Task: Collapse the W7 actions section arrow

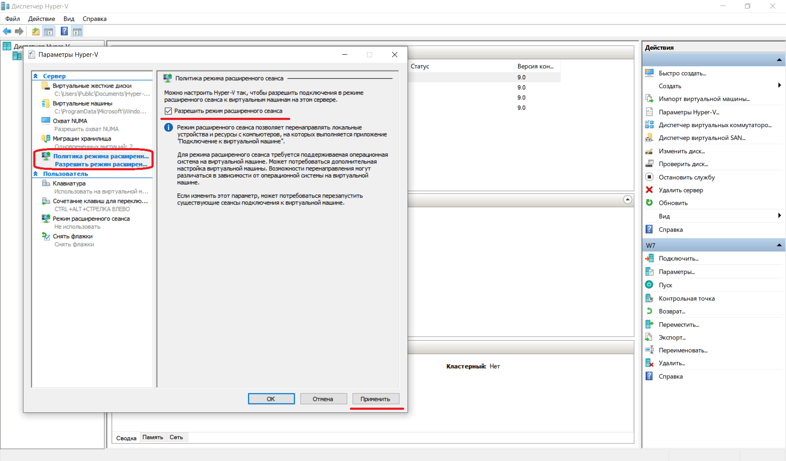Action: [779, 245]
